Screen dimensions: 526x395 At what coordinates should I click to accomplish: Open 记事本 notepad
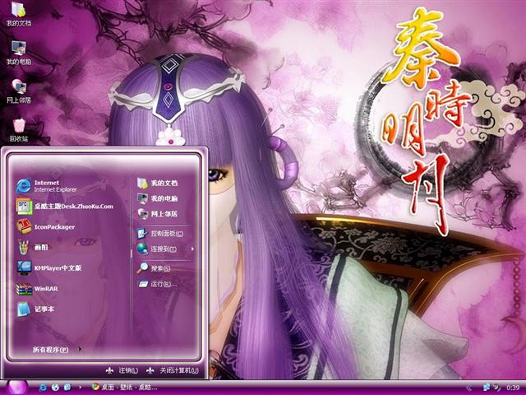[x=36, y=309]
